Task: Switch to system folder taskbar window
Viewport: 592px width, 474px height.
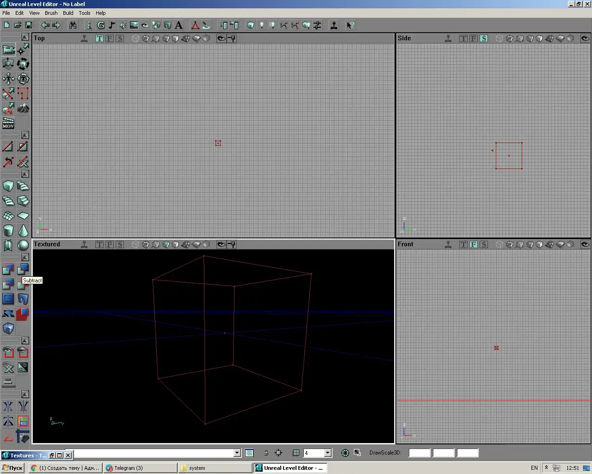Action: [x=215, y=468]
